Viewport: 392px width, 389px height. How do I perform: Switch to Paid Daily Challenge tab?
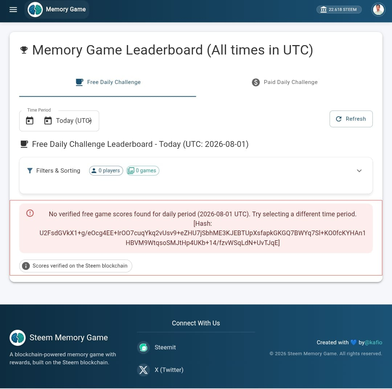point(284,82)
